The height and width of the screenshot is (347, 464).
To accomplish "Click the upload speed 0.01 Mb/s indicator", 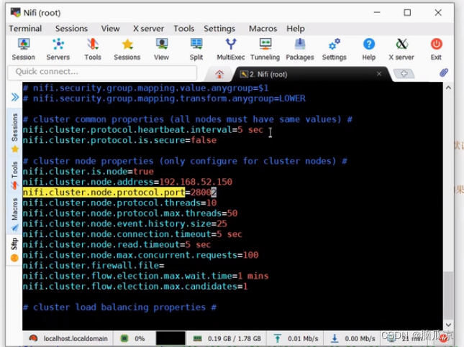I will pos(296,338).
